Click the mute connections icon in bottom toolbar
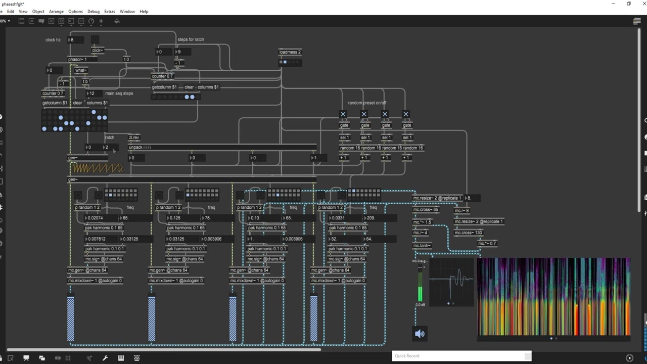The image size is (647, 364). click(x=58, y=358)
